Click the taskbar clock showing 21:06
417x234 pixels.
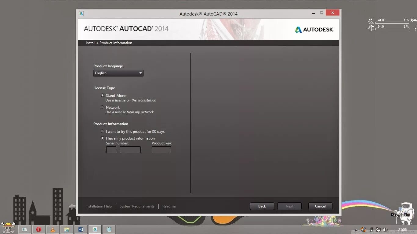pyautogui.click(x=402, y=230)
